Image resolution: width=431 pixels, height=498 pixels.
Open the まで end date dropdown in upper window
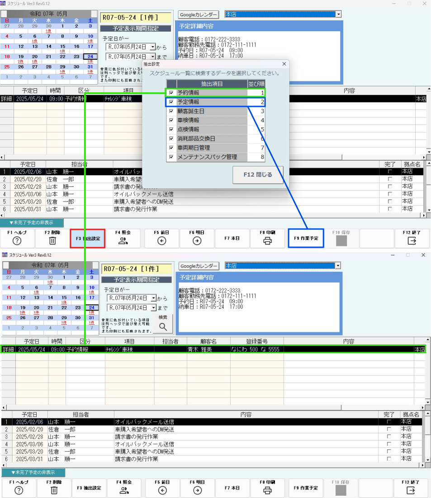click(x=153, y=57)
